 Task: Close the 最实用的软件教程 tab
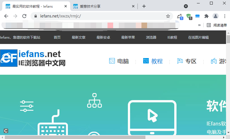tap(66, 6)
